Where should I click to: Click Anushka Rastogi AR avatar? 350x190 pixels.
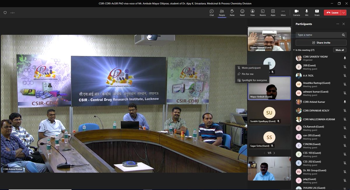point(299,85)
